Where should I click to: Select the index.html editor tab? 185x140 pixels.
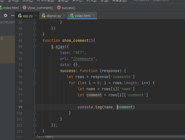point(83,16)
